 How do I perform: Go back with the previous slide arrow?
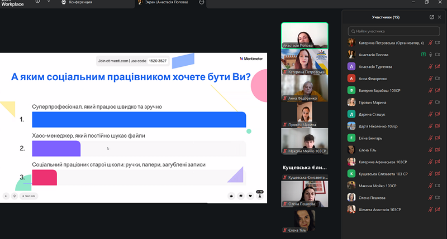tap(6, 196)
